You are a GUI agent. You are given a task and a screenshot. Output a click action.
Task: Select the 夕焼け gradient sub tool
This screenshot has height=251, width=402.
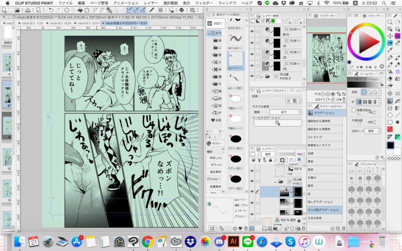[x=325, y=178]
